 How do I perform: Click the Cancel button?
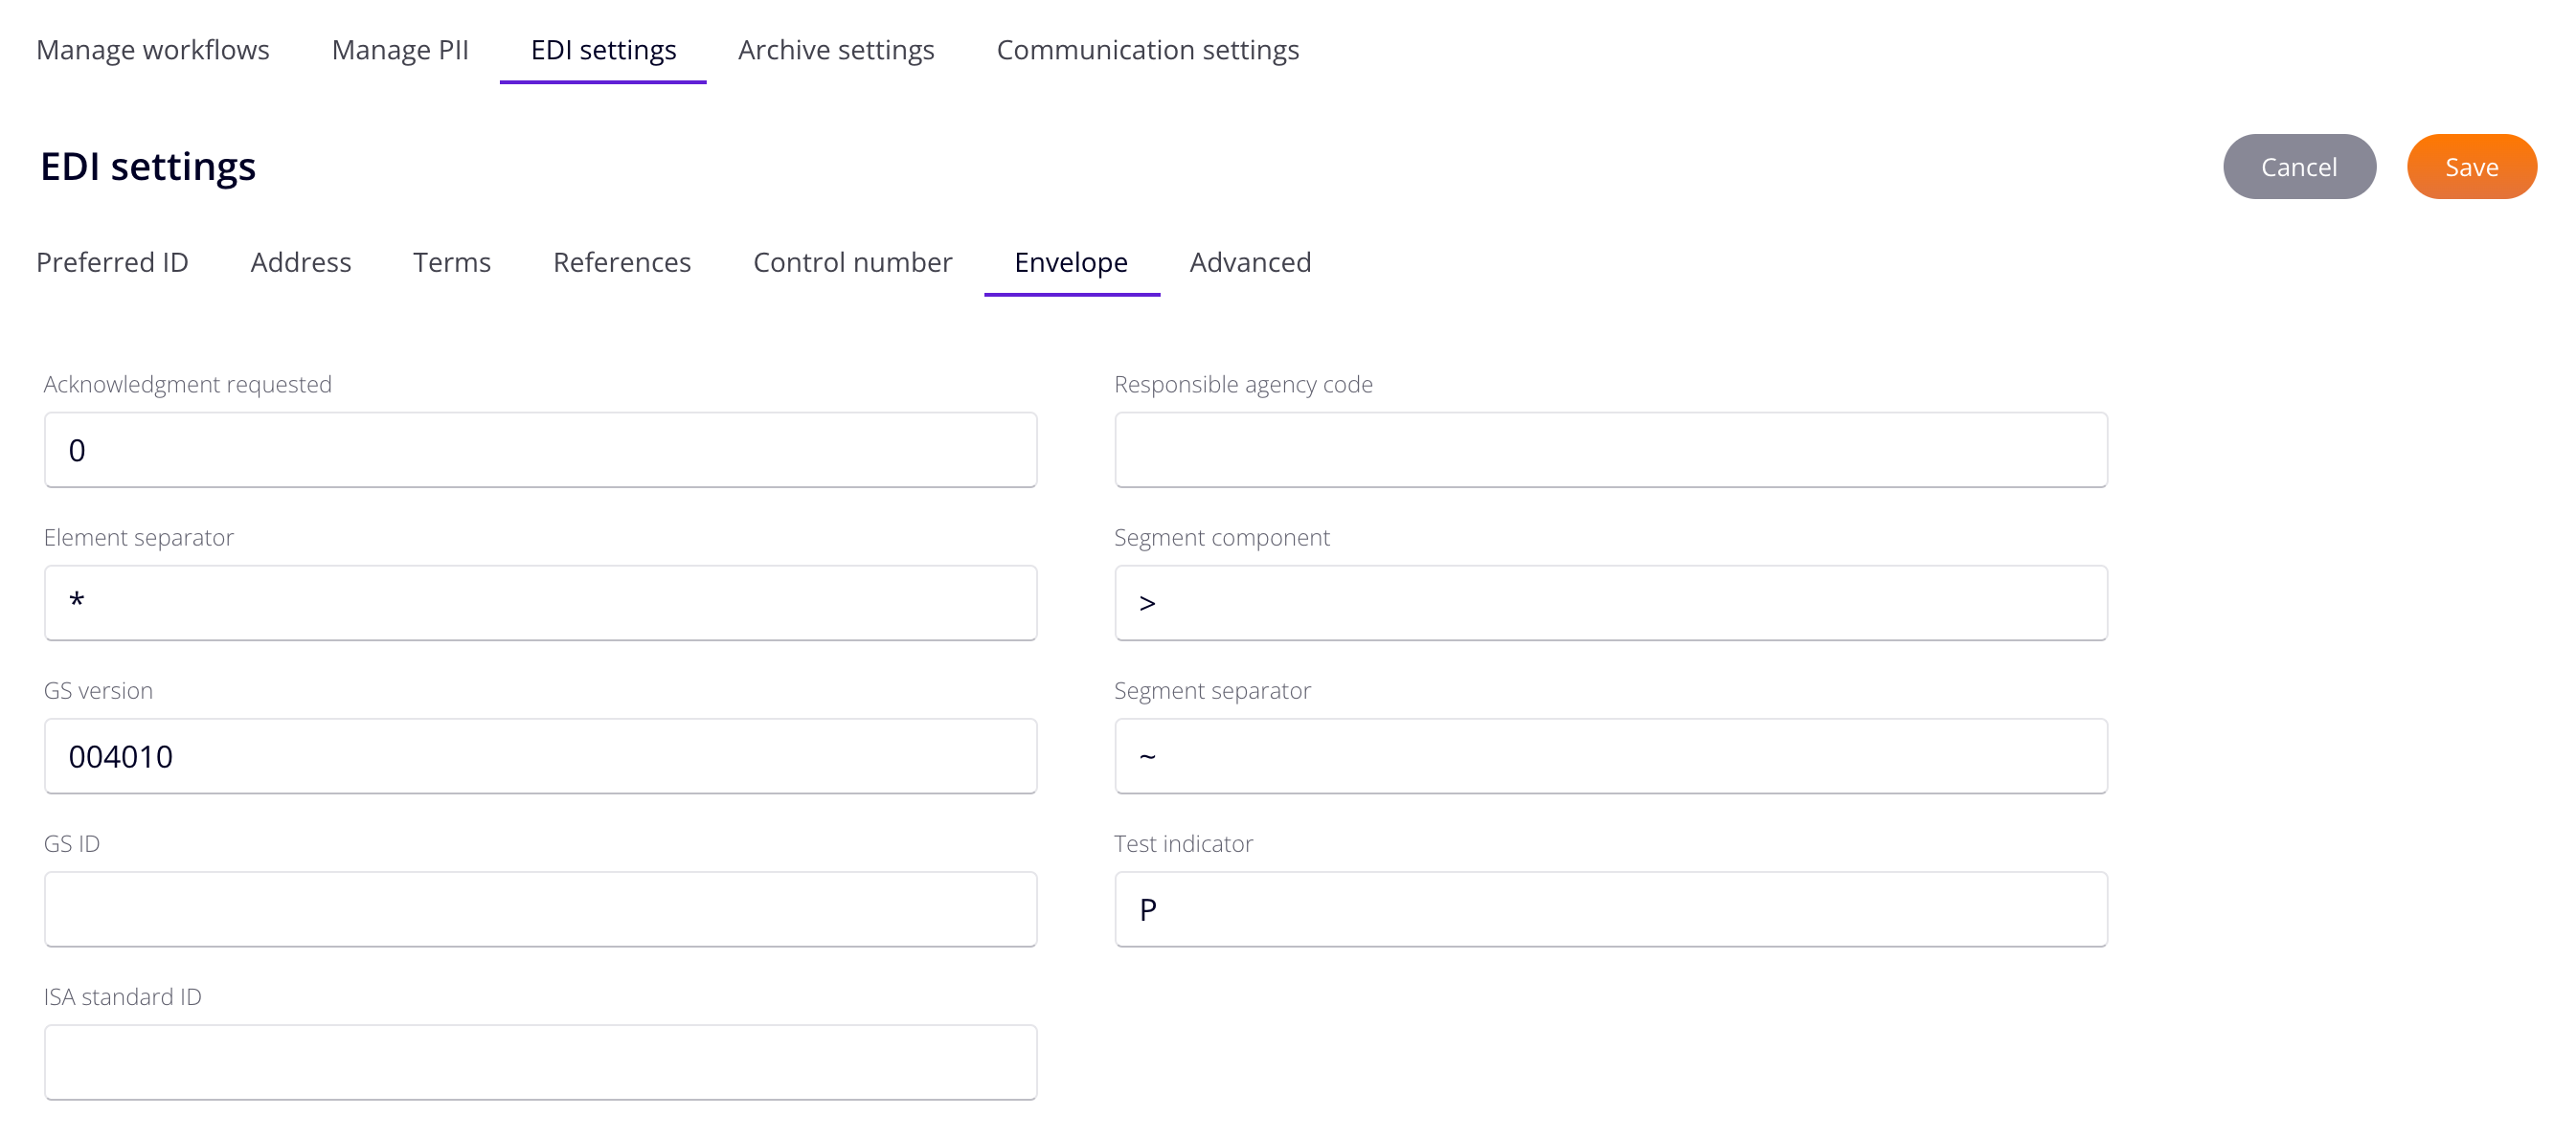pos(2299,167)
